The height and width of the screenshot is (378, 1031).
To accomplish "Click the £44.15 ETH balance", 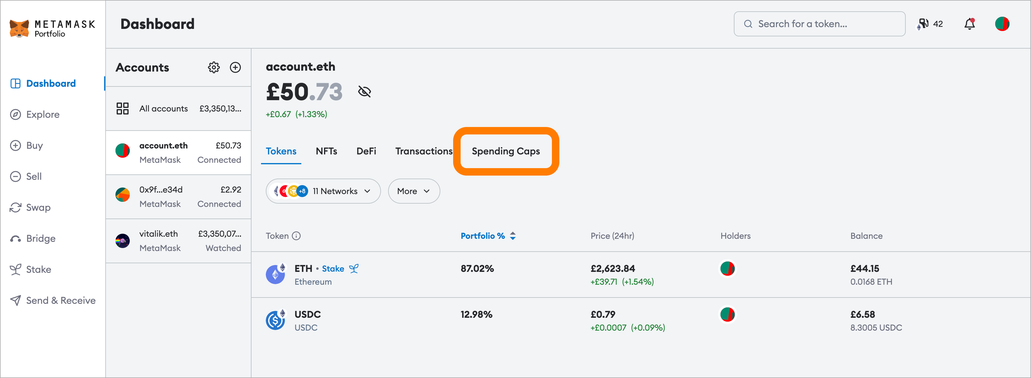I will [x=865, y=269].
